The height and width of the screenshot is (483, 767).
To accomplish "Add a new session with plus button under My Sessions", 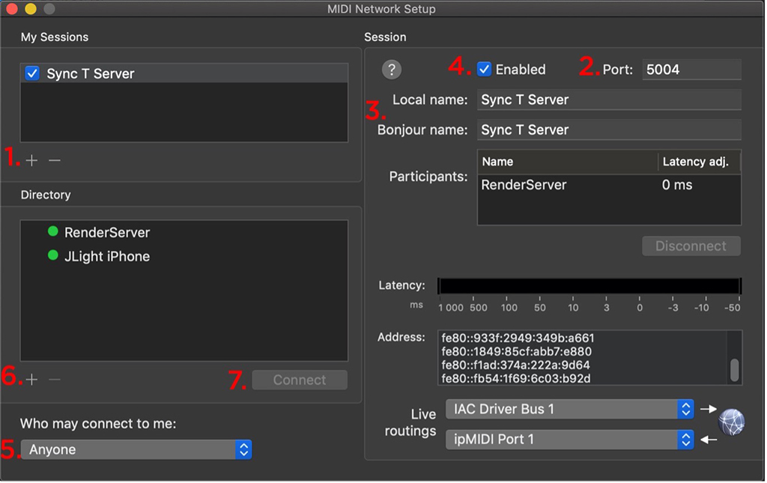I will [31, 160].
